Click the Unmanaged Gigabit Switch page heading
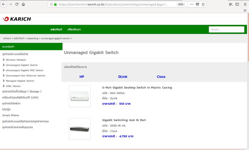 coord(91,53)
